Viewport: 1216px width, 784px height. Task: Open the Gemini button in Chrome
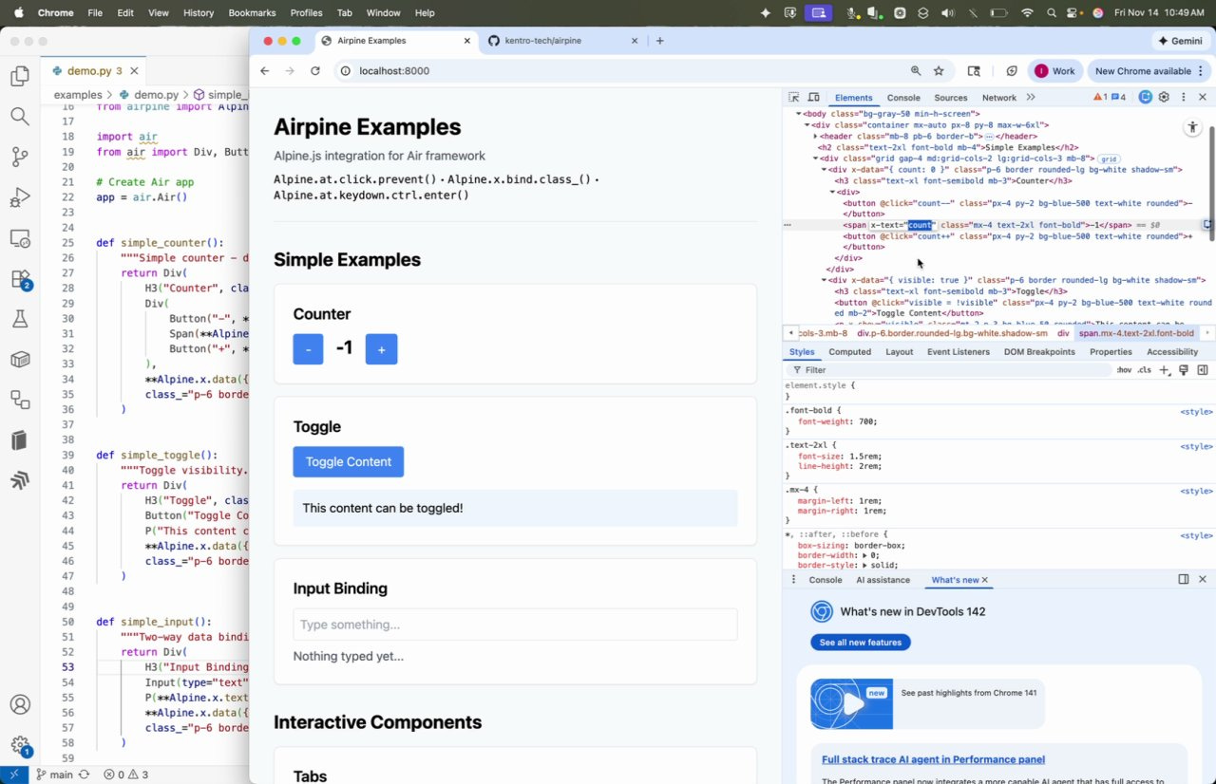1180,41
